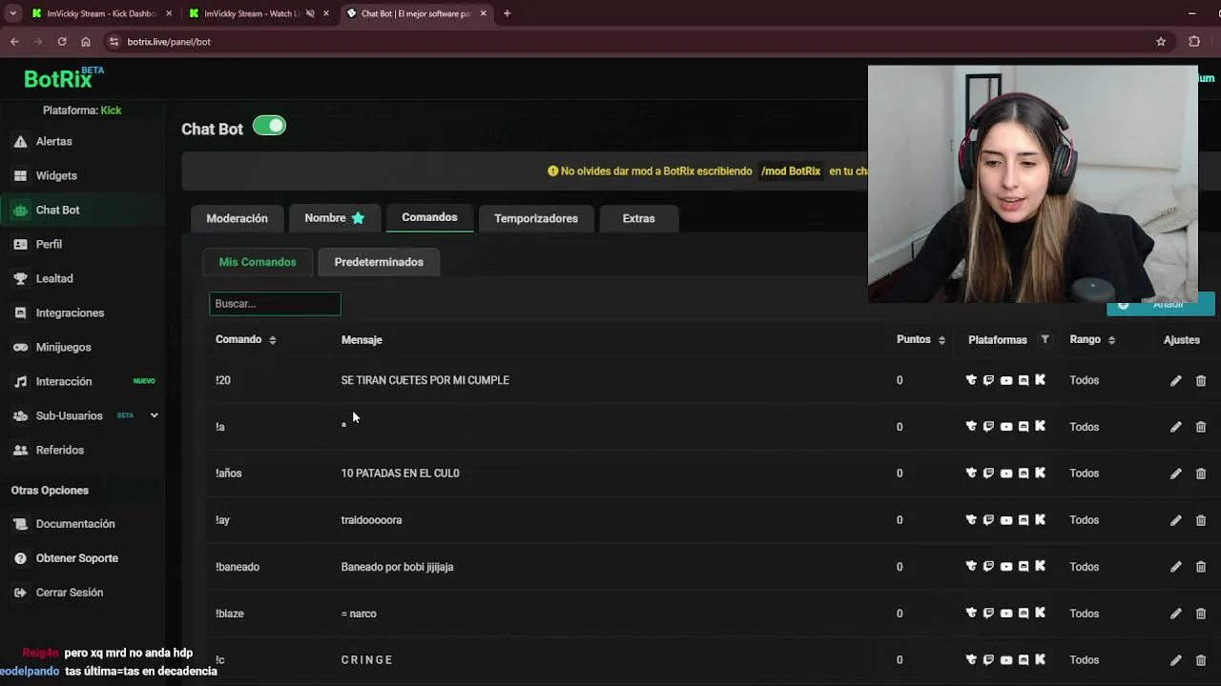
Task: Switch to the Moderación tab
Action: 237,218
